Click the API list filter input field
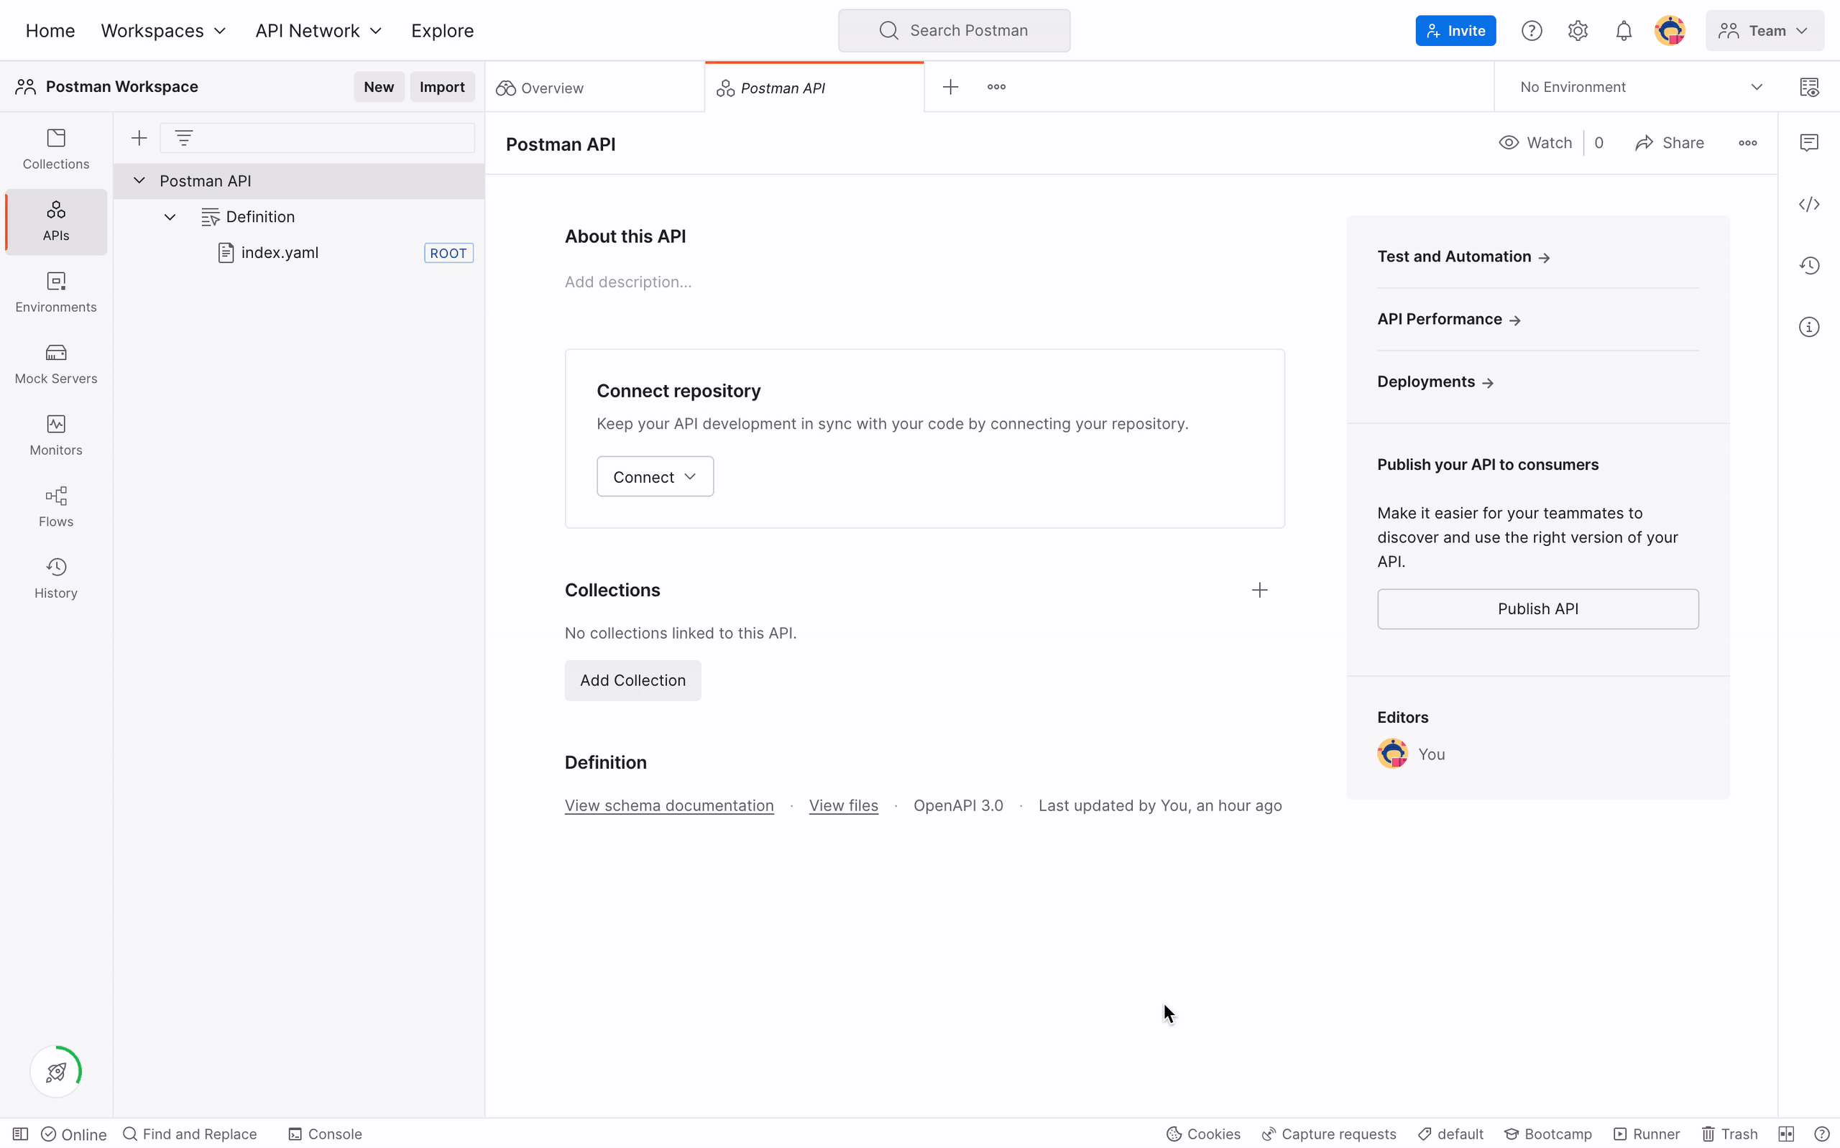 point(318,138)
